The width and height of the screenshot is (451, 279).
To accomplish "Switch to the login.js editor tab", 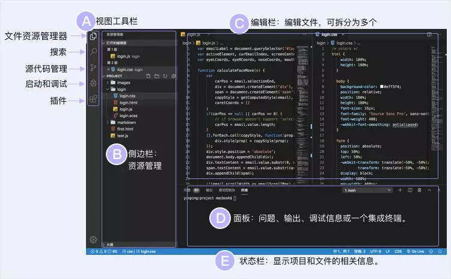I will pyautogui.click(x=195, y=34).
